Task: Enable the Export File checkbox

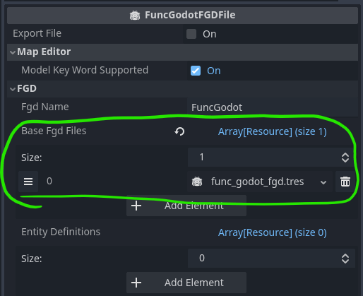Action: [191, 34]
